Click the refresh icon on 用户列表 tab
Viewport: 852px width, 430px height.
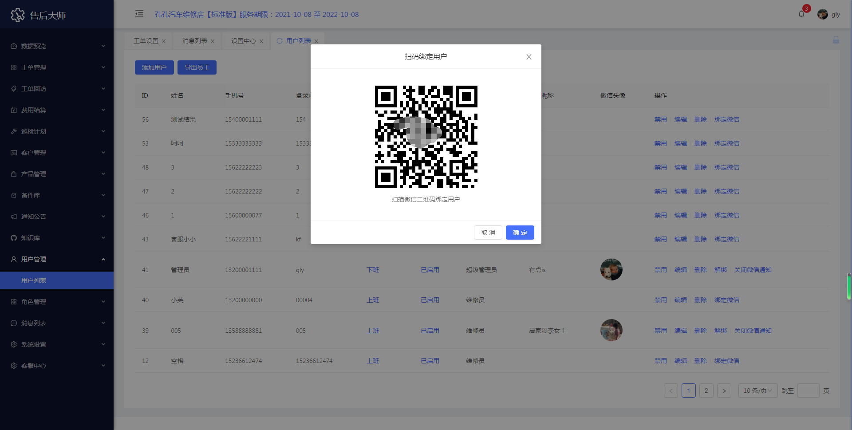pyautogui.click(x=280, y=41)
